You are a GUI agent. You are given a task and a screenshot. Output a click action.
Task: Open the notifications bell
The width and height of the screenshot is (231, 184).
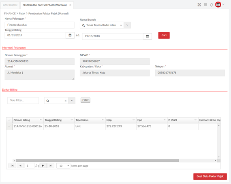212,5
